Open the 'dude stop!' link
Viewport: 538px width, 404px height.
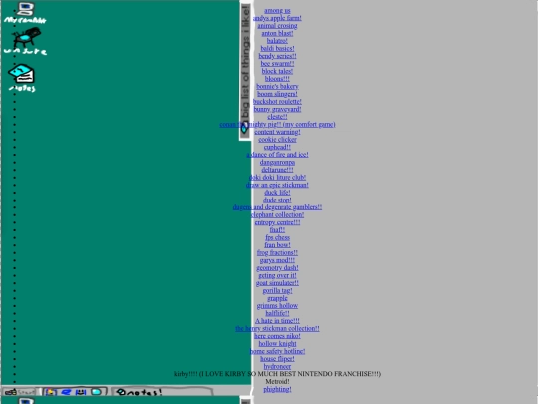[277, 200]
